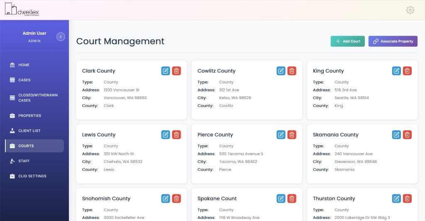The image size is (425, 221).
Task: Edit the Clark County court
Action: 166,71
